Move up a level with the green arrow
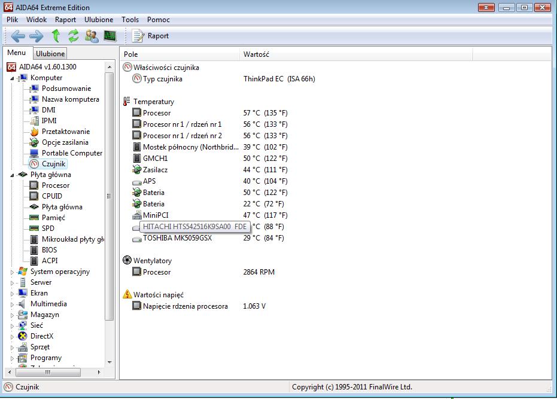 (56, 36)
